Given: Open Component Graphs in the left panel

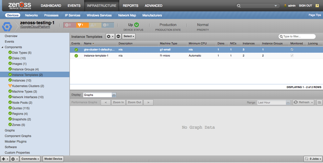Looking at the screenshot, I should pyautogui.click(x=18, y=136).
